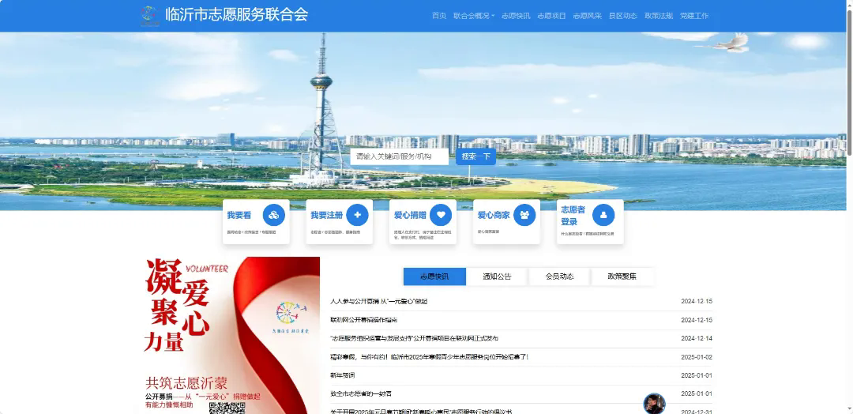Click the 爱心捐赠 heart icon
The width and height of the screenshot is (853, 414).
pyautogui.click(x=441, y=215)
